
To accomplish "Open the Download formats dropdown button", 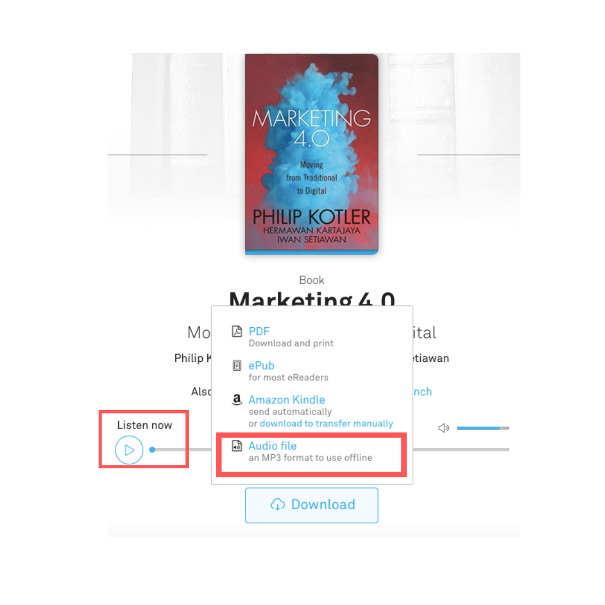I will click(x=311, y=505).
